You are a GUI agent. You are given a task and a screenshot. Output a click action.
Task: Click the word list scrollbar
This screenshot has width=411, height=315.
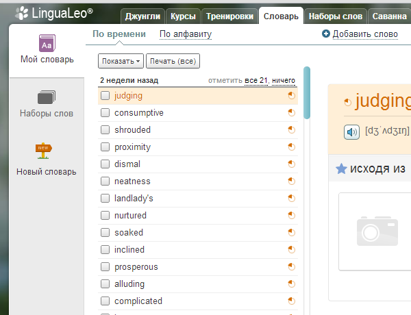pyautogui.click(x=307, y=92)
